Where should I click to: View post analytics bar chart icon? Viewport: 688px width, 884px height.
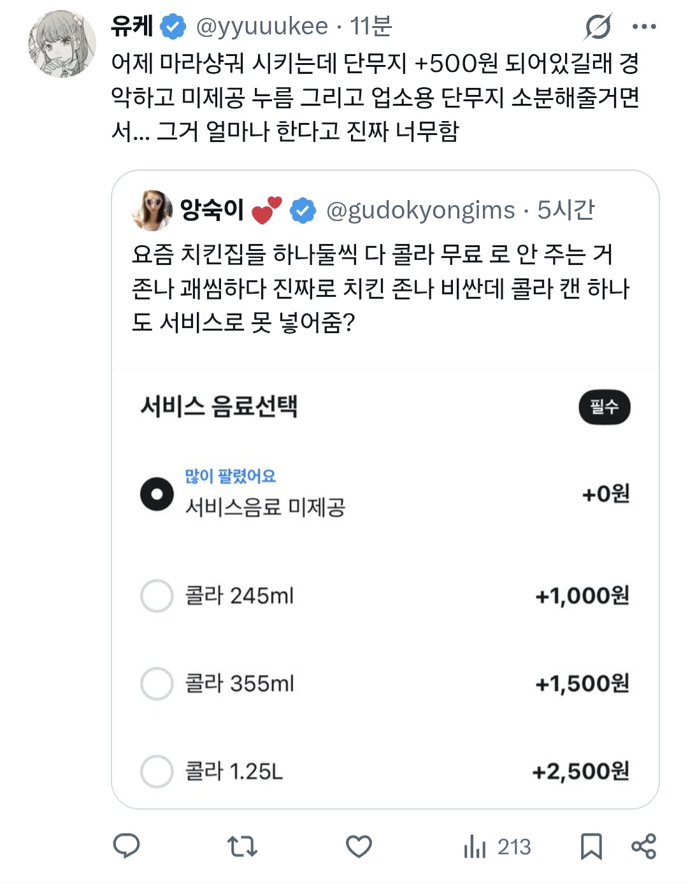tap(475, 846)
